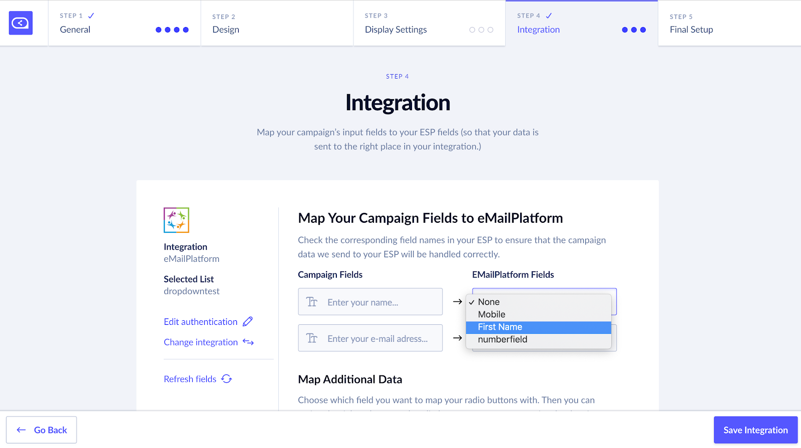The width and height of the screenshot is (801, 448).
Task: Click the app logo icon in top-left
Action: tap(21, 23)
